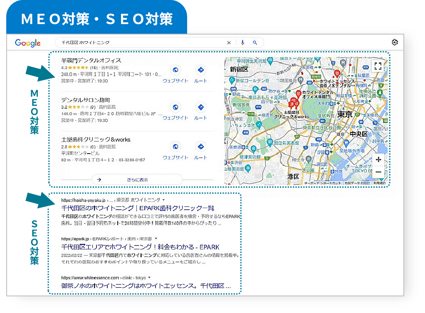Clear the search query with the X icon

[229, 42]
